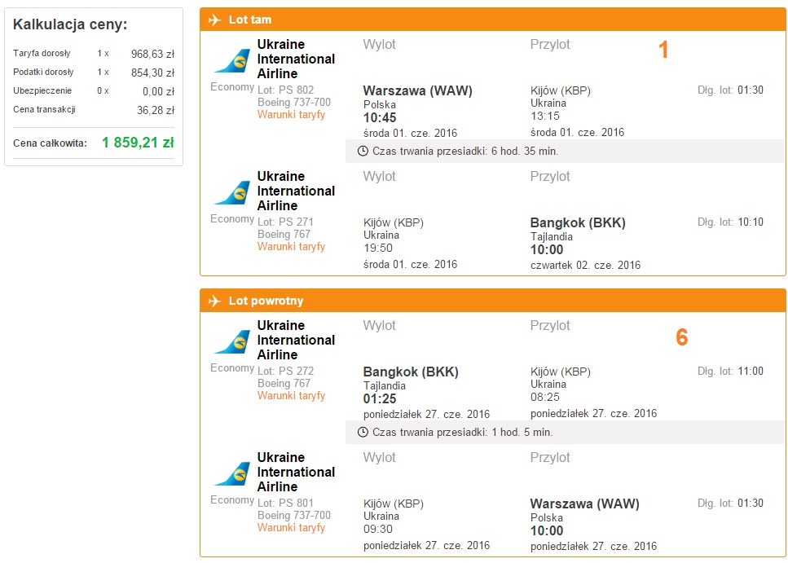788x563 pixels.
Task: Open Warunki taryfy for flight PS 802
Action: 291,115
